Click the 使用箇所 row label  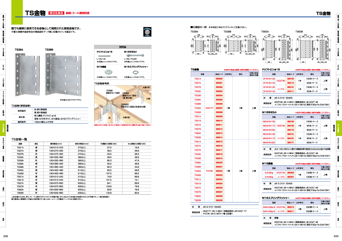pyautogui.click(x=22, y=111)
